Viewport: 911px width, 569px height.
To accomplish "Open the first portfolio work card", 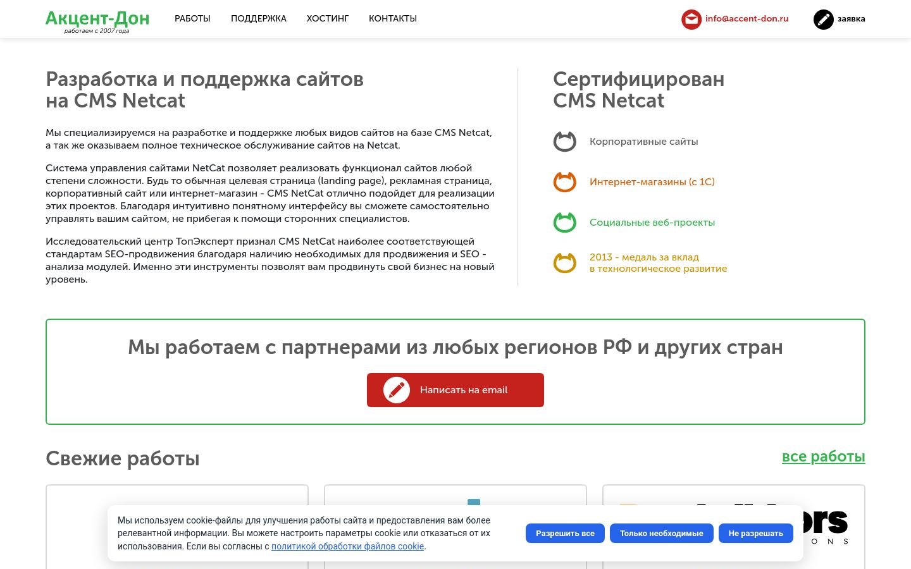I will pos(177,527).
